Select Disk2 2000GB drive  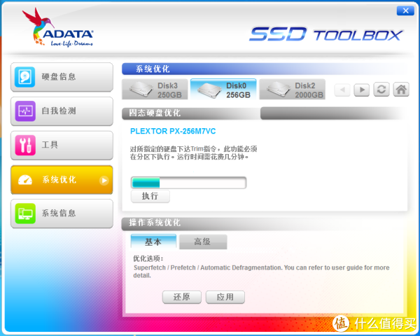point(292,90)
